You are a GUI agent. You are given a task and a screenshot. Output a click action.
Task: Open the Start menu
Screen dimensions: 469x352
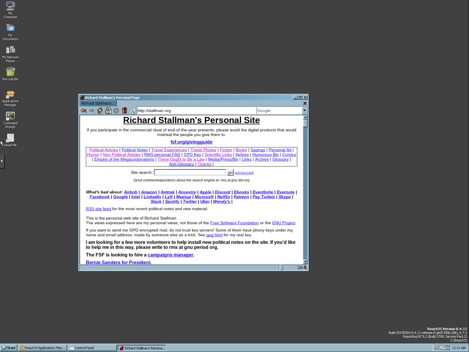tap(9, 348)
